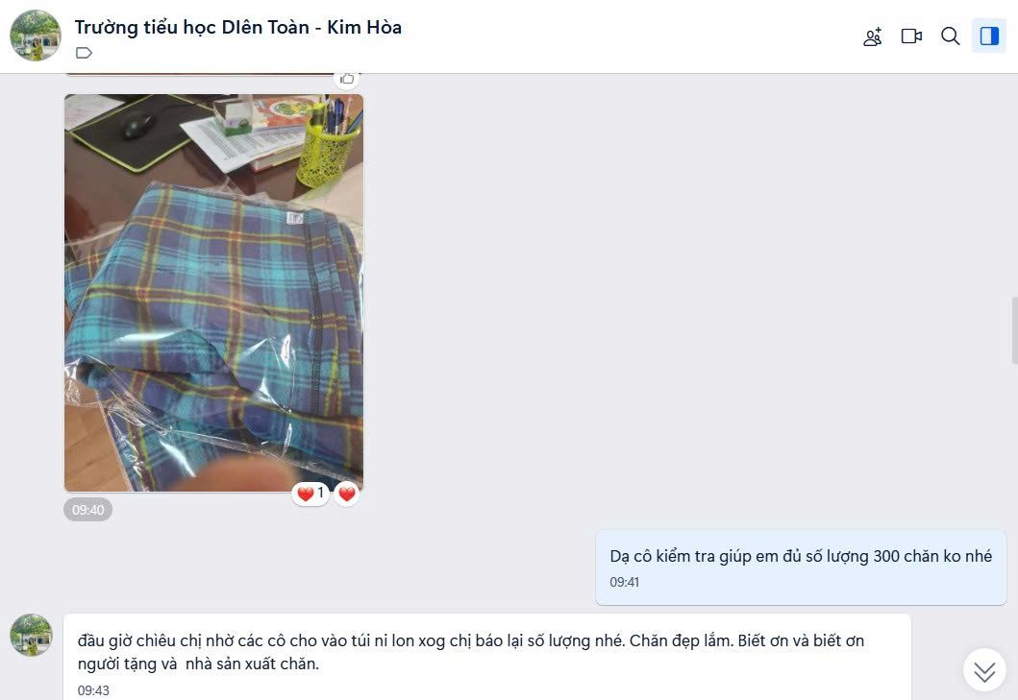
Task: Click the 09:40 timestamp under the photo
Action: pyautogui.click(x=88, y=510)
